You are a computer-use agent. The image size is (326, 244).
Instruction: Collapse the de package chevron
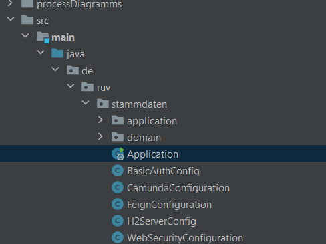55,69
